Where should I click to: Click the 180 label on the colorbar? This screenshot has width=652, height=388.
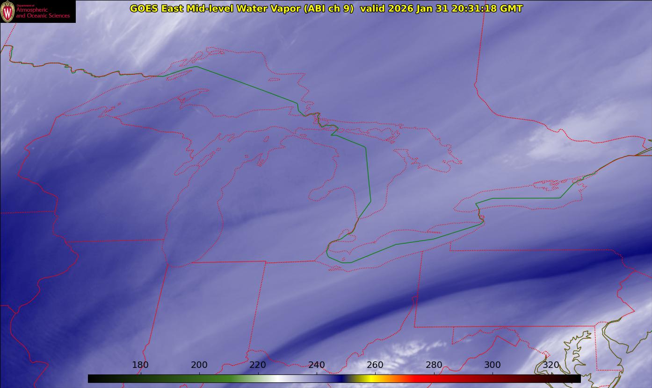tap(140, 365)
